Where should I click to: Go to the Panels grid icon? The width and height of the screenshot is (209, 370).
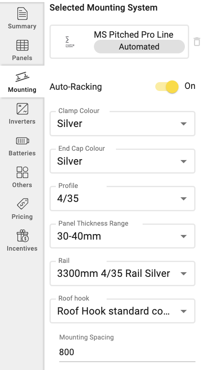click(22, 45)
